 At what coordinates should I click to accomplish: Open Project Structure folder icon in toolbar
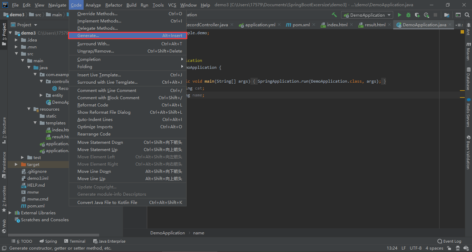[x=447, y=15]
